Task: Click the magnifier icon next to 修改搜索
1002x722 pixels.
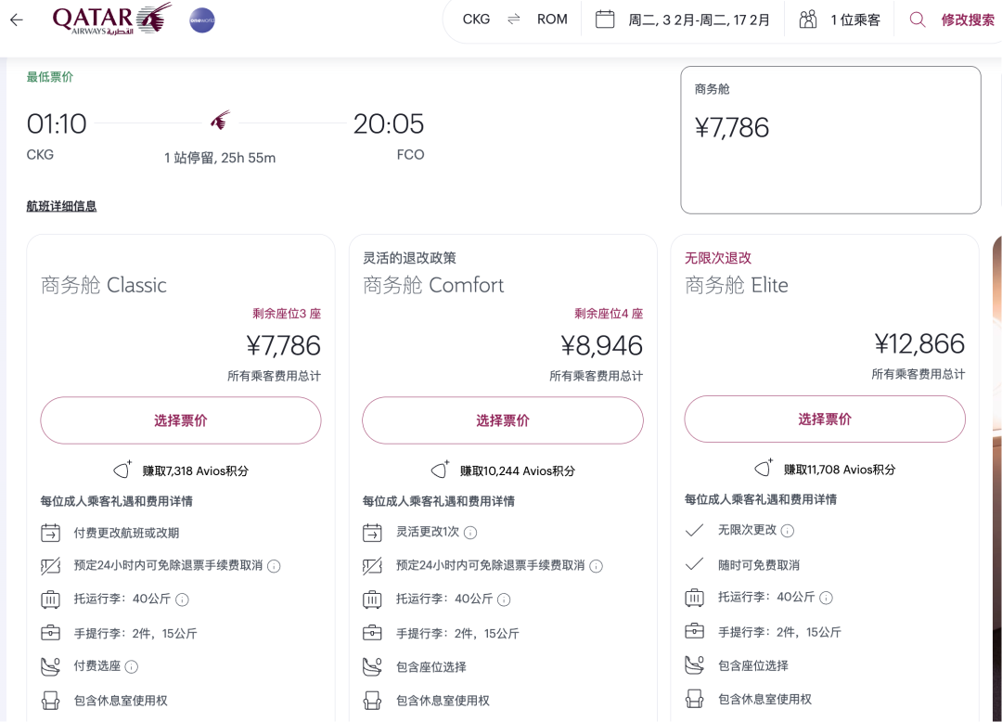Action: click(x=918, y=19)
